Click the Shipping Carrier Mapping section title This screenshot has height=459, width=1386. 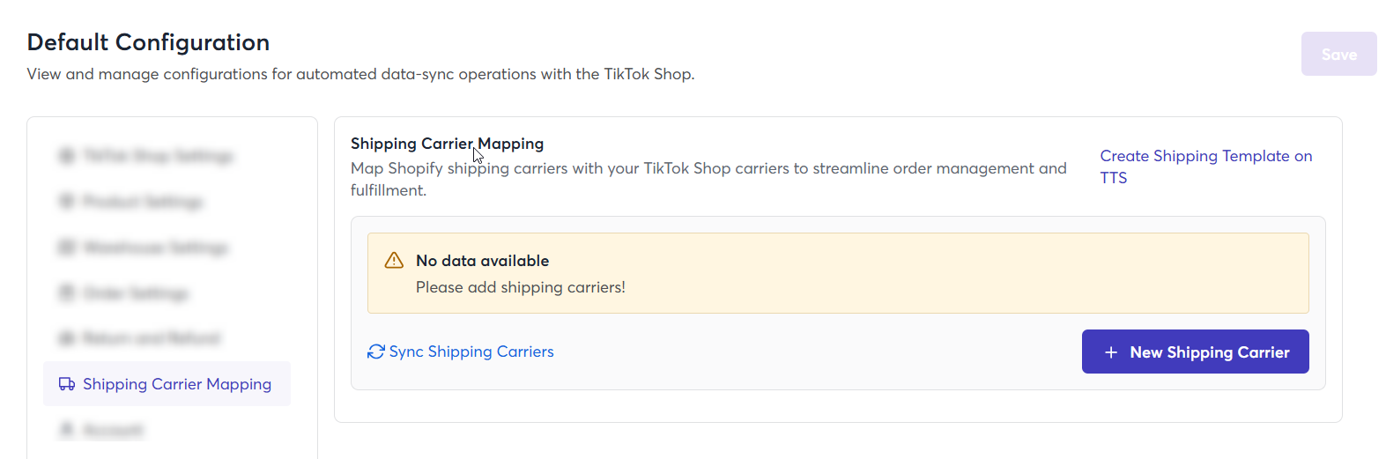click(x=447, y=144)
